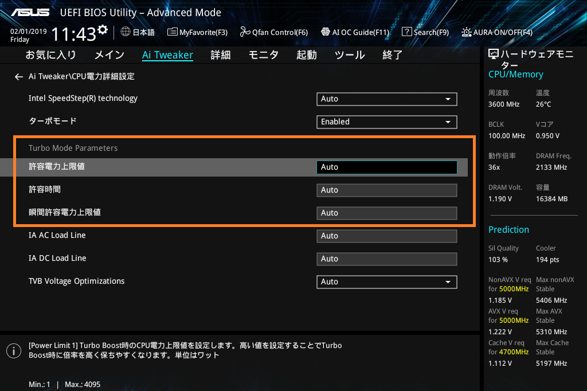Click the 3600 MHz frequency value

coord(504,104)
